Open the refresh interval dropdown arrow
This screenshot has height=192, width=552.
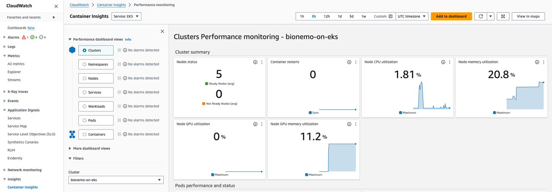491,16
